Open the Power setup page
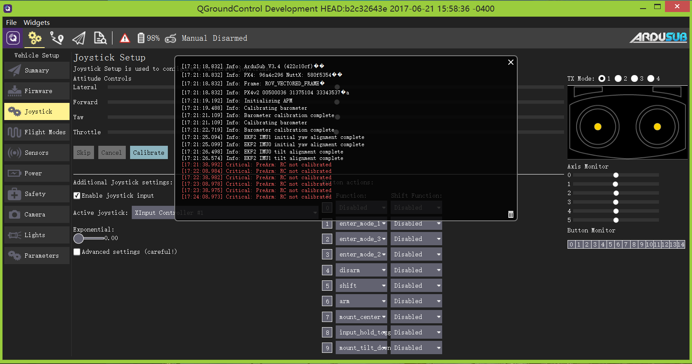This screenshot has width=692, height=364. [x=37, y=173]
